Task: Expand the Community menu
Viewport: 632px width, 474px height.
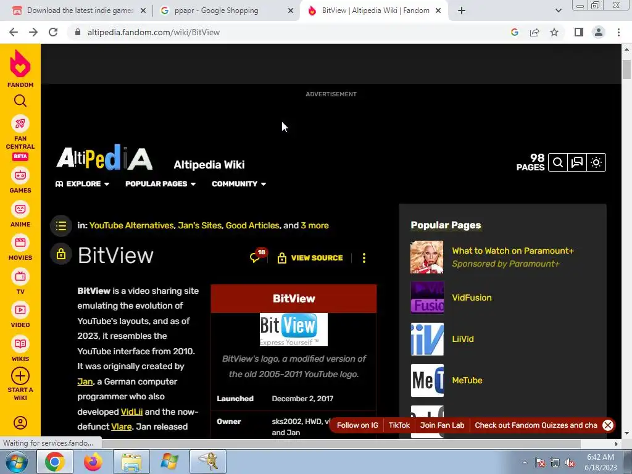Action: pos(239,184)
